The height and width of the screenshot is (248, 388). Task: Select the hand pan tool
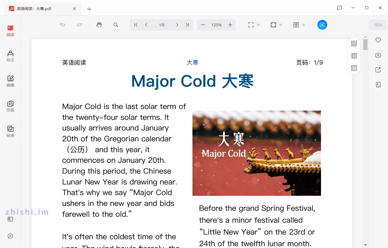(x=99, y=25)
